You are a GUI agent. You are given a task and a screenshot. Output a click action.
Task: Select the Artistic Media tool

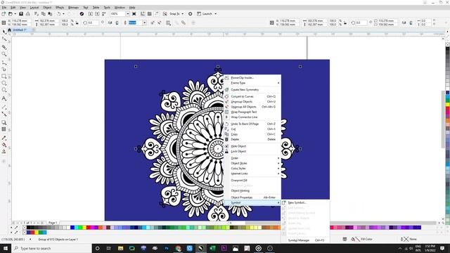click(x=4, y=69)
